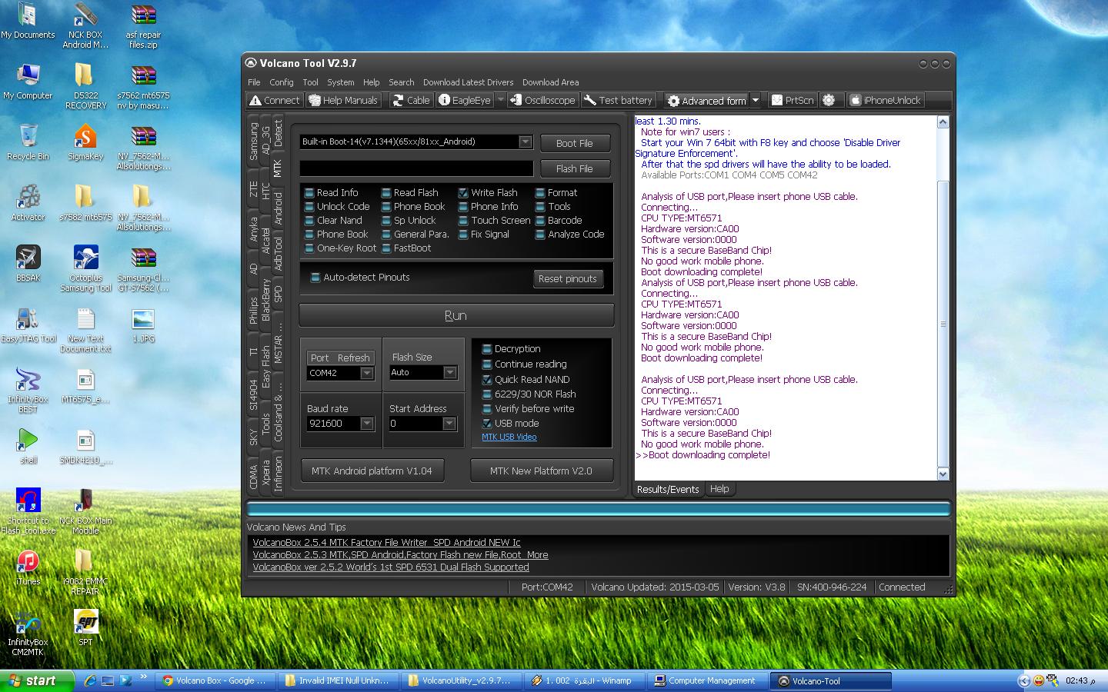Open the iPhoneUnlock tool
Screen dimensions: 1108x692
point(884,100)
